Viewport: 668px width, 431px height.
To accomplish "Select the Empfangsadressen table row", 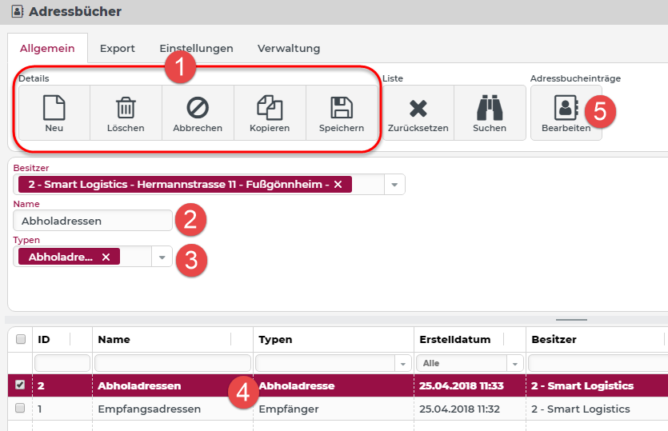I will (x=338, y=409).
